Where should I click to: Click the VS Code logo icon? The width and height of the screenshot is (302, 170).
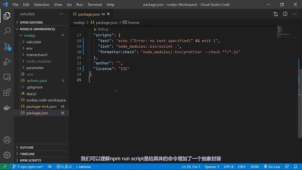pyautogui.click(x=5, y=4)
